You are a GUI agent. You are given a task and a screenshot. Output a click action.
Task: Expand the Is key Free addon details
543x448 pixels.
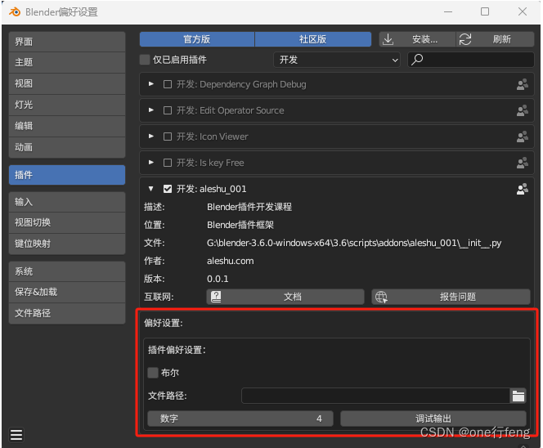(x=151, y=163)
